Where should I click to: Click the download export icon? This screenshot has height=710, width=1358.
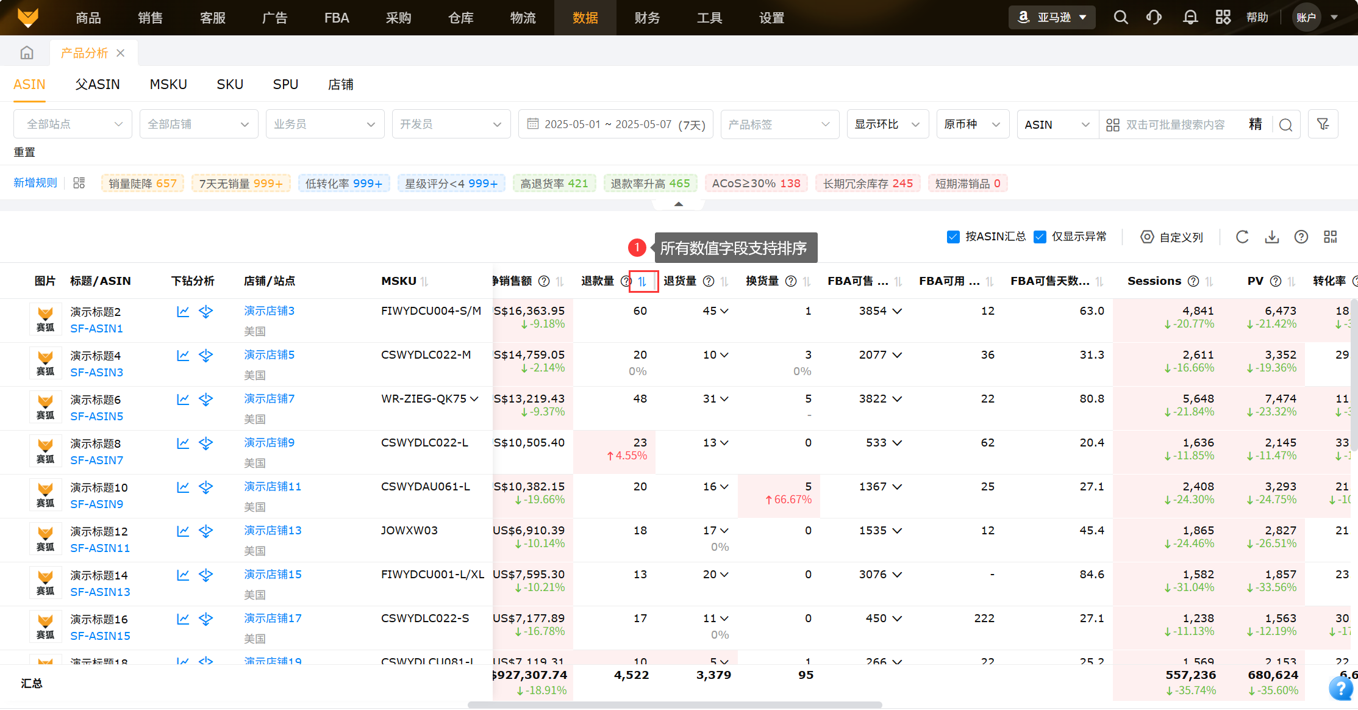[1271, 237]
